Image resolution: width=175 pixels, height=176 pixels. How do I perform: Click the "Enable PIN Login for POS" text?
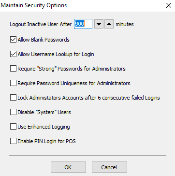point(46,141)
